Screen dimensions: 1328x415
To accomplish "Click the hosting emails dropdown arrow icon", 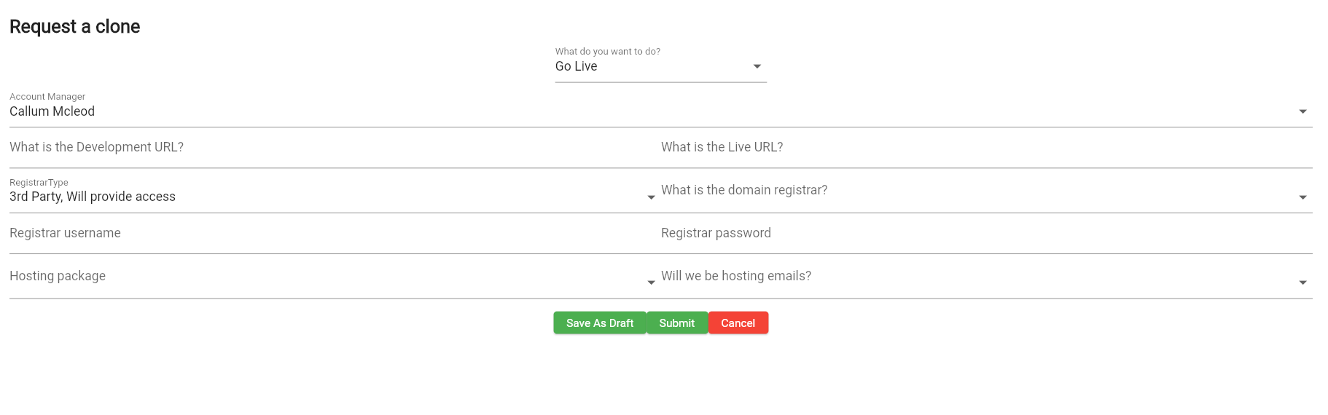I will [x=1302, y=282].
